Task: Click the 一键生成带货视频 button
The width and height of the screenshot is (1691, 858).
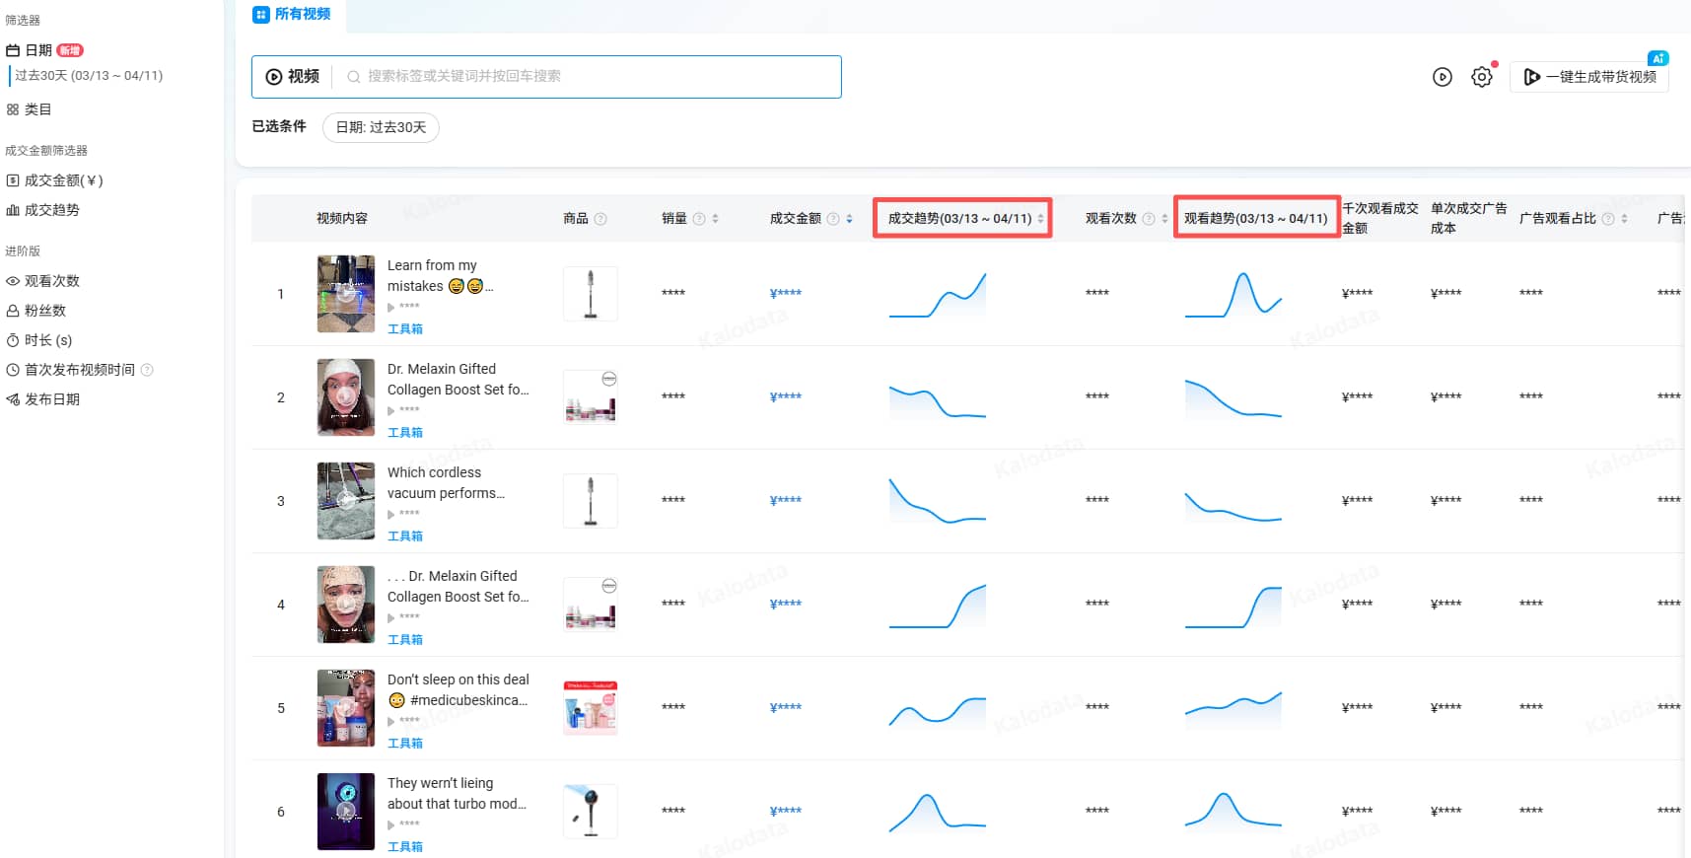Action: coord(1589,77)
